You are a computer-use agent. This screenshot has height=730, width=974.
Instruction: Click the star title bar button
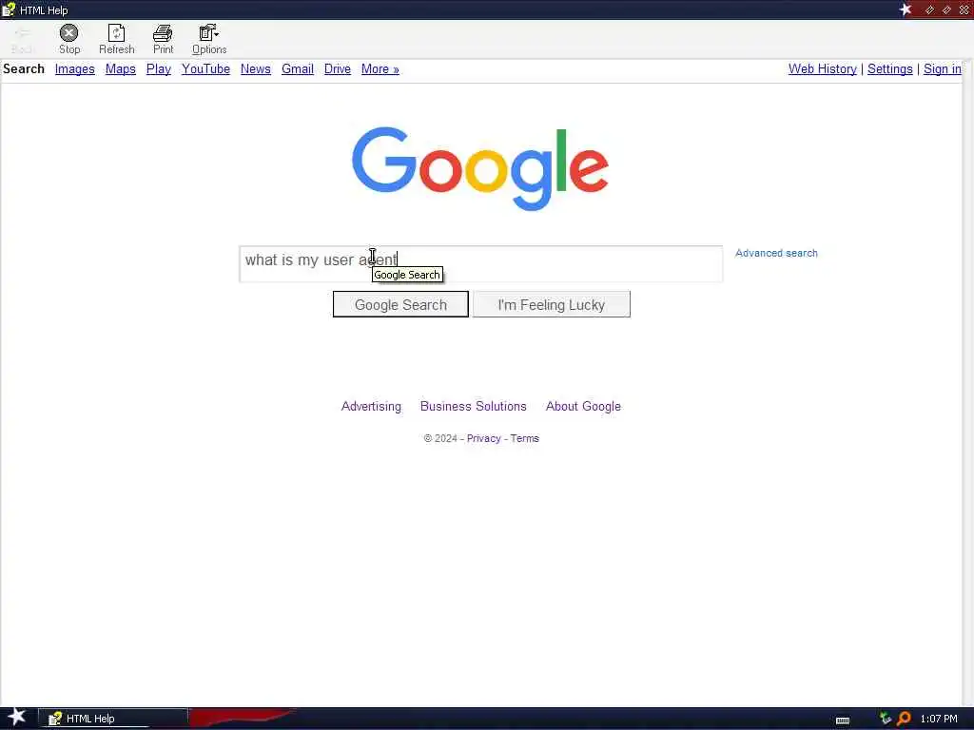tap(906, 10)
